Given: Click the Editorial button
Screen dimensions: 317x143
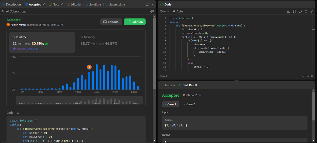Looking at the screenshot, I should pos(111,22).
